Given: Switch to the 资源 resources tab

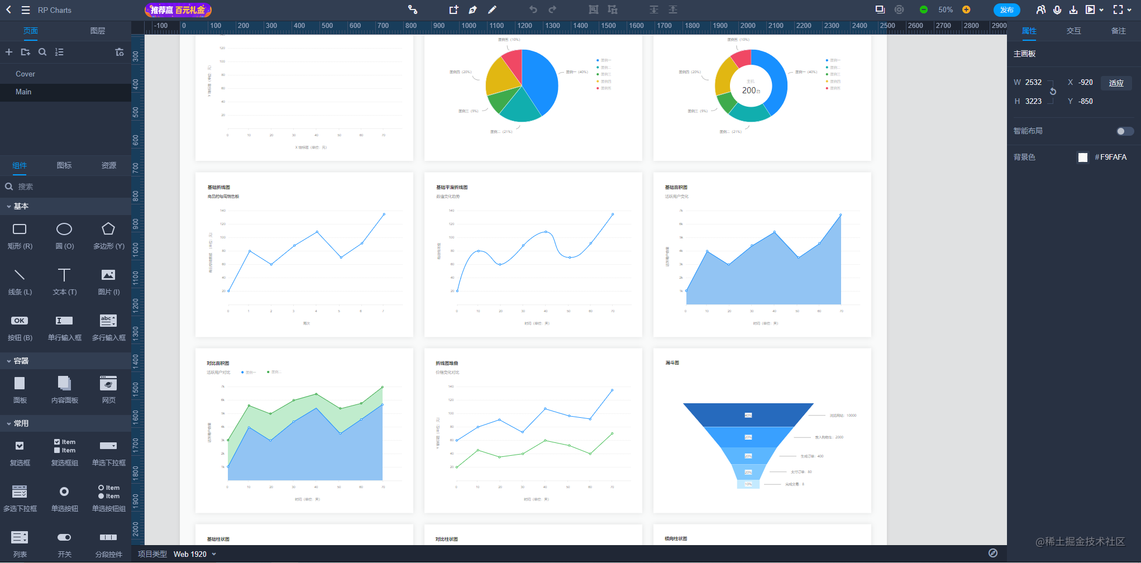Looking at the screenshot, I should coord(109,165).
